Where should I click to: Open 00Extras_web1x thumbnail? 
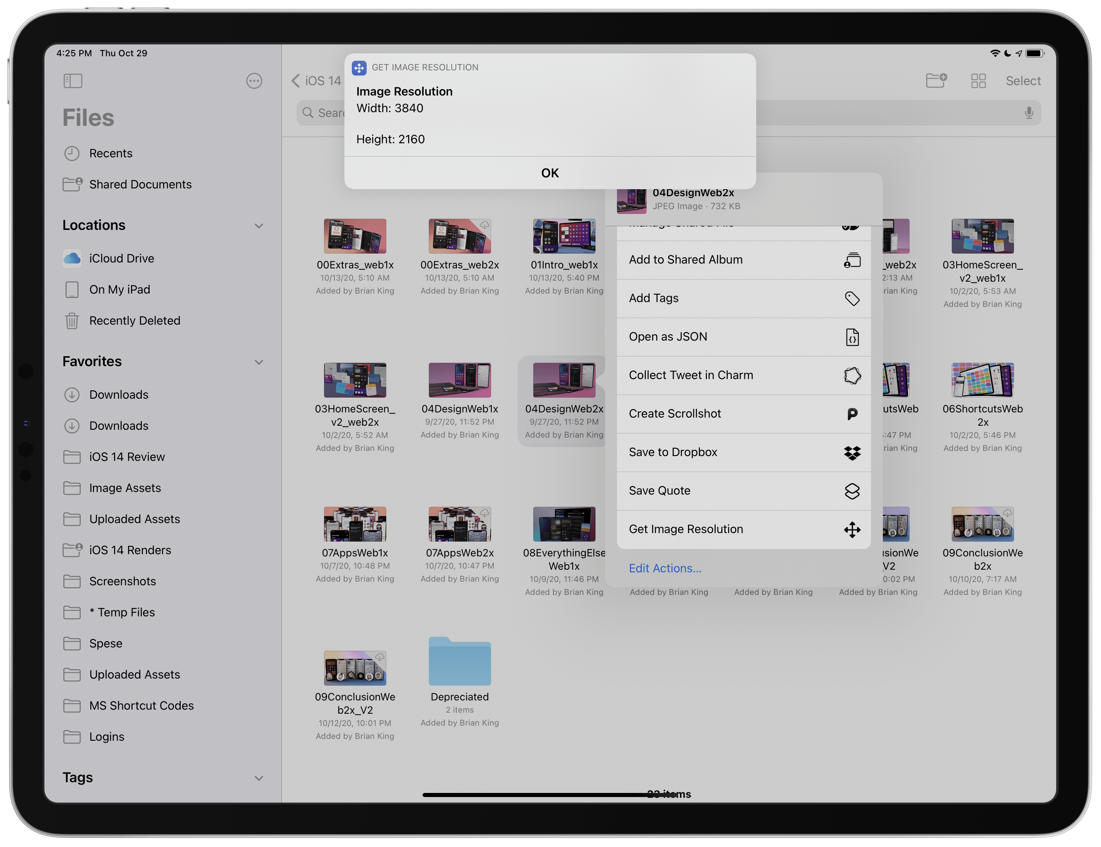tap(355, 236)
